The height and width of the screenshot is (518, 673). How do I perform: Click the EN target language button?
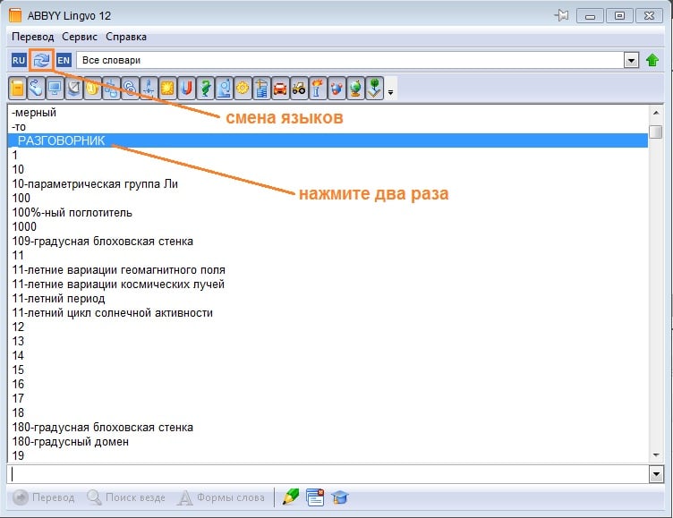tap(64, 60)
